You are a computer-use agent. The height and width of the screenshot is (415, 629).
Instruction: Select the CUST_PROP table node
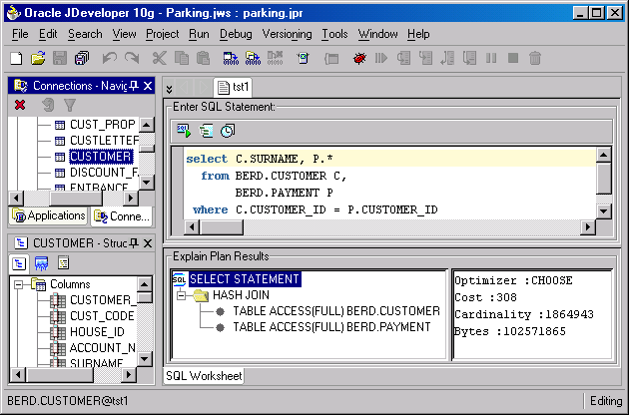tap(102, 125)
